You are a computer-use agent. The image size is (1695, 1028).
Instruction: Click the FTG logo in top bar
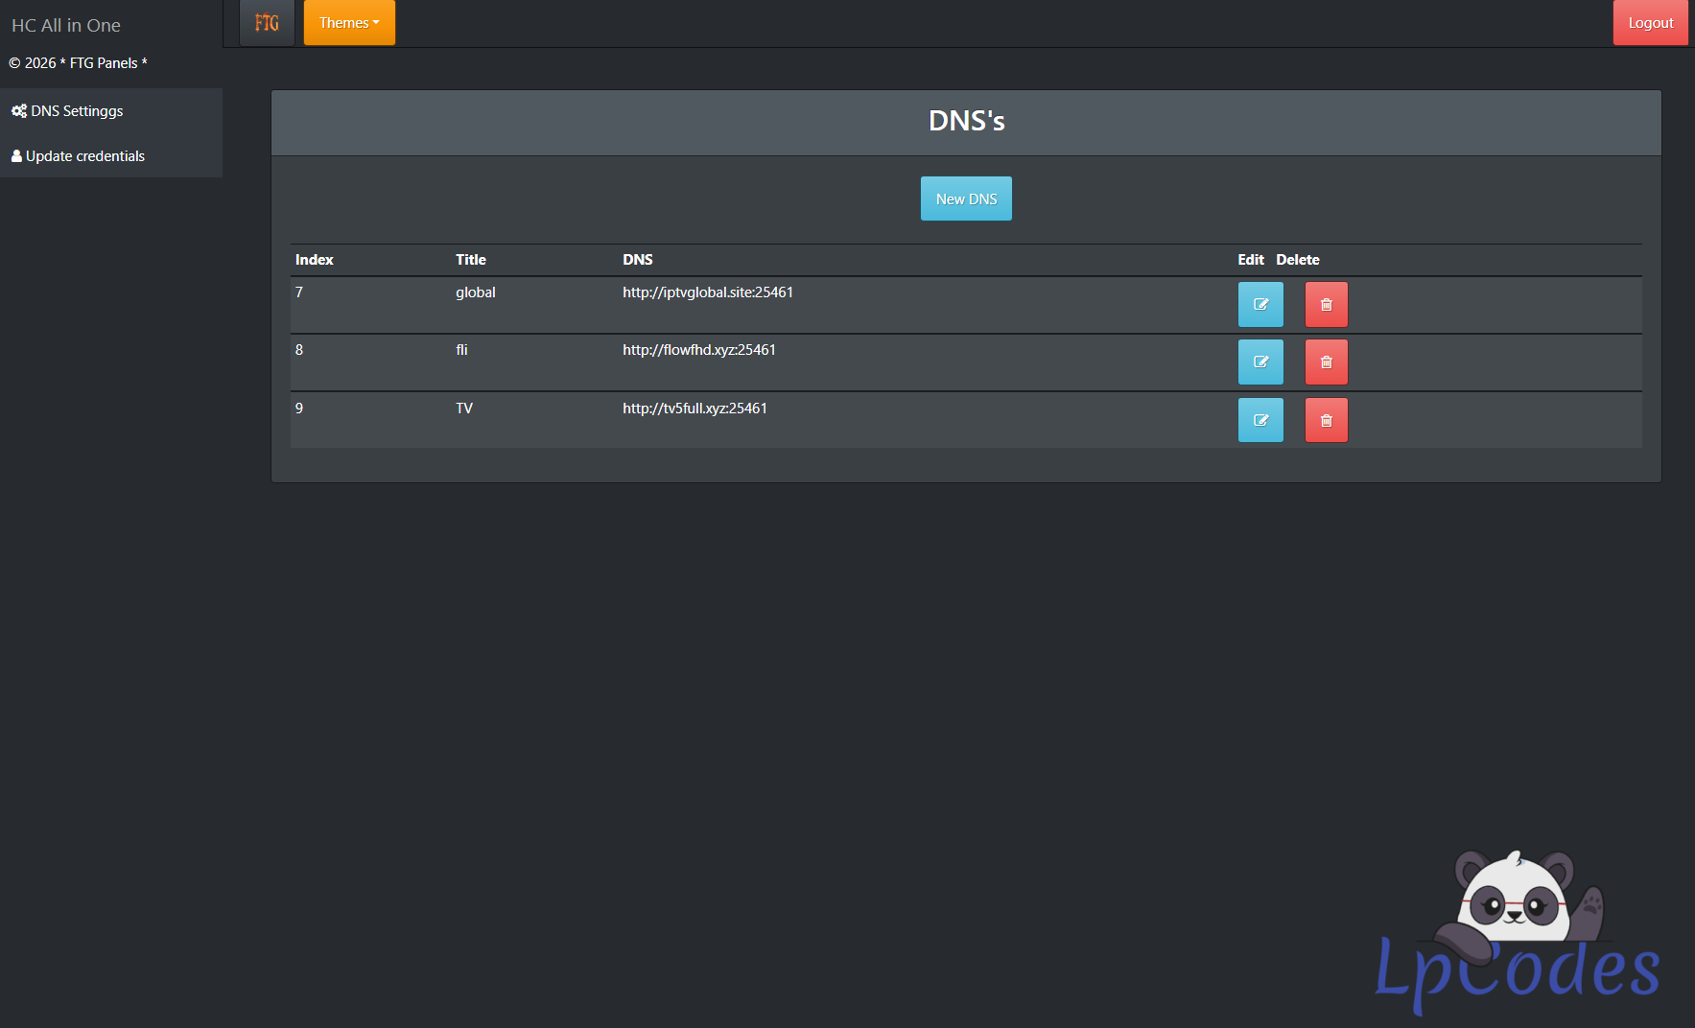click(267, 23)
